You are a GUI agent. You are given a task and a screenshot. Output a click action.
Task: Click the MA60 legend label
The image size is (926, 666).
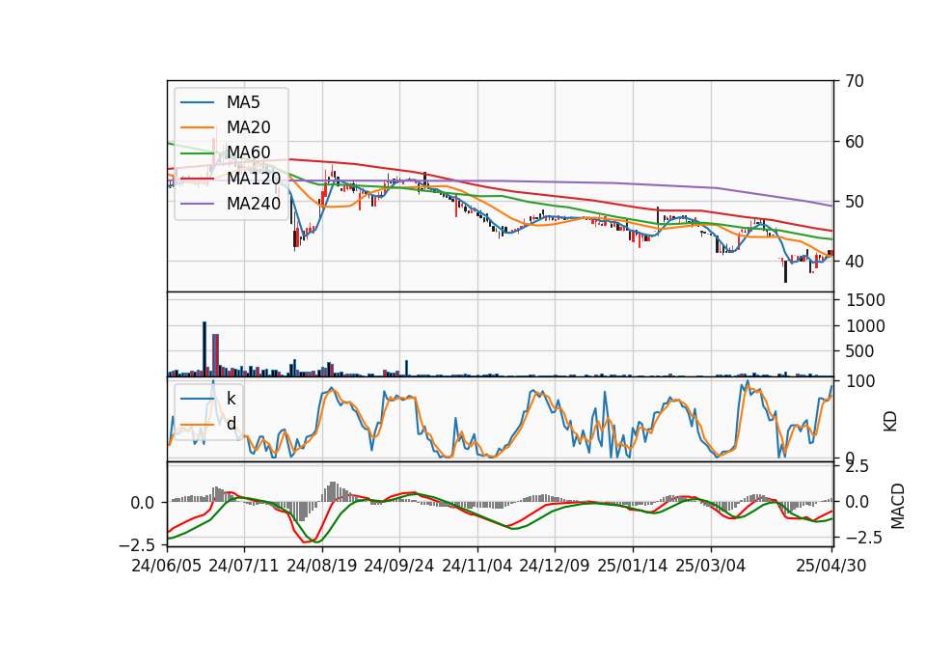pos(248,153)
